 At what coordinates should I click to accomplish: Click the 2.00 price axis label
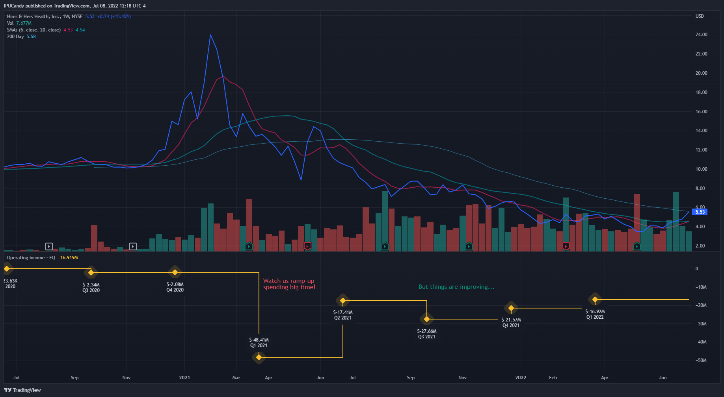click(x=700, y=246)
